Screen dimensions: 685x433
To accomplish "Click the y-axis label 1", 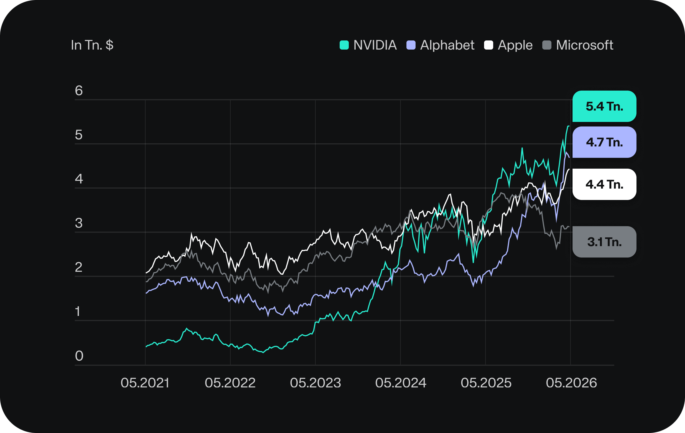I will pos(78,311).
